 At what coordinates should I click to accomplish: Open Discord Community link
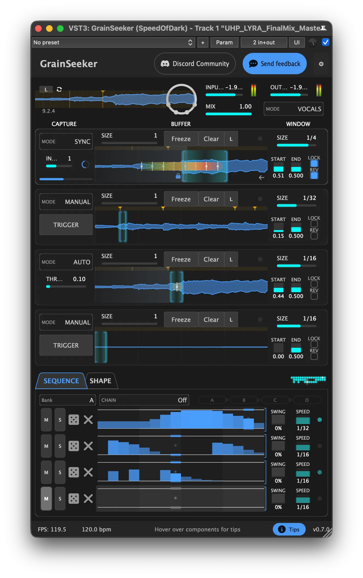195,64
